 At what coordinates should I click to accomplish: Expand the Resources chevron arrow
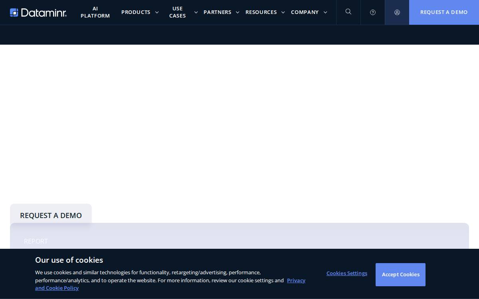pyautogui.click(x=283, y=12)
